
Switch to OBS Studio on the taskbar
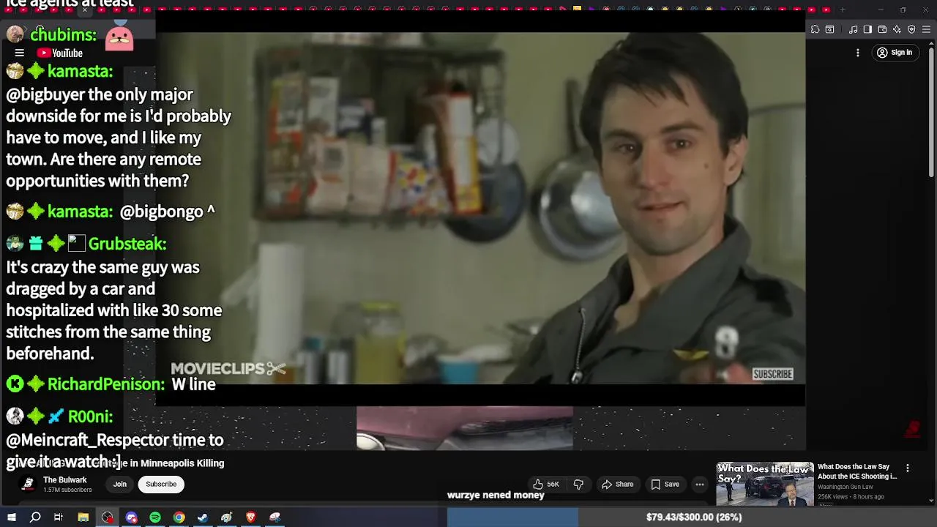tap(108, 517)
